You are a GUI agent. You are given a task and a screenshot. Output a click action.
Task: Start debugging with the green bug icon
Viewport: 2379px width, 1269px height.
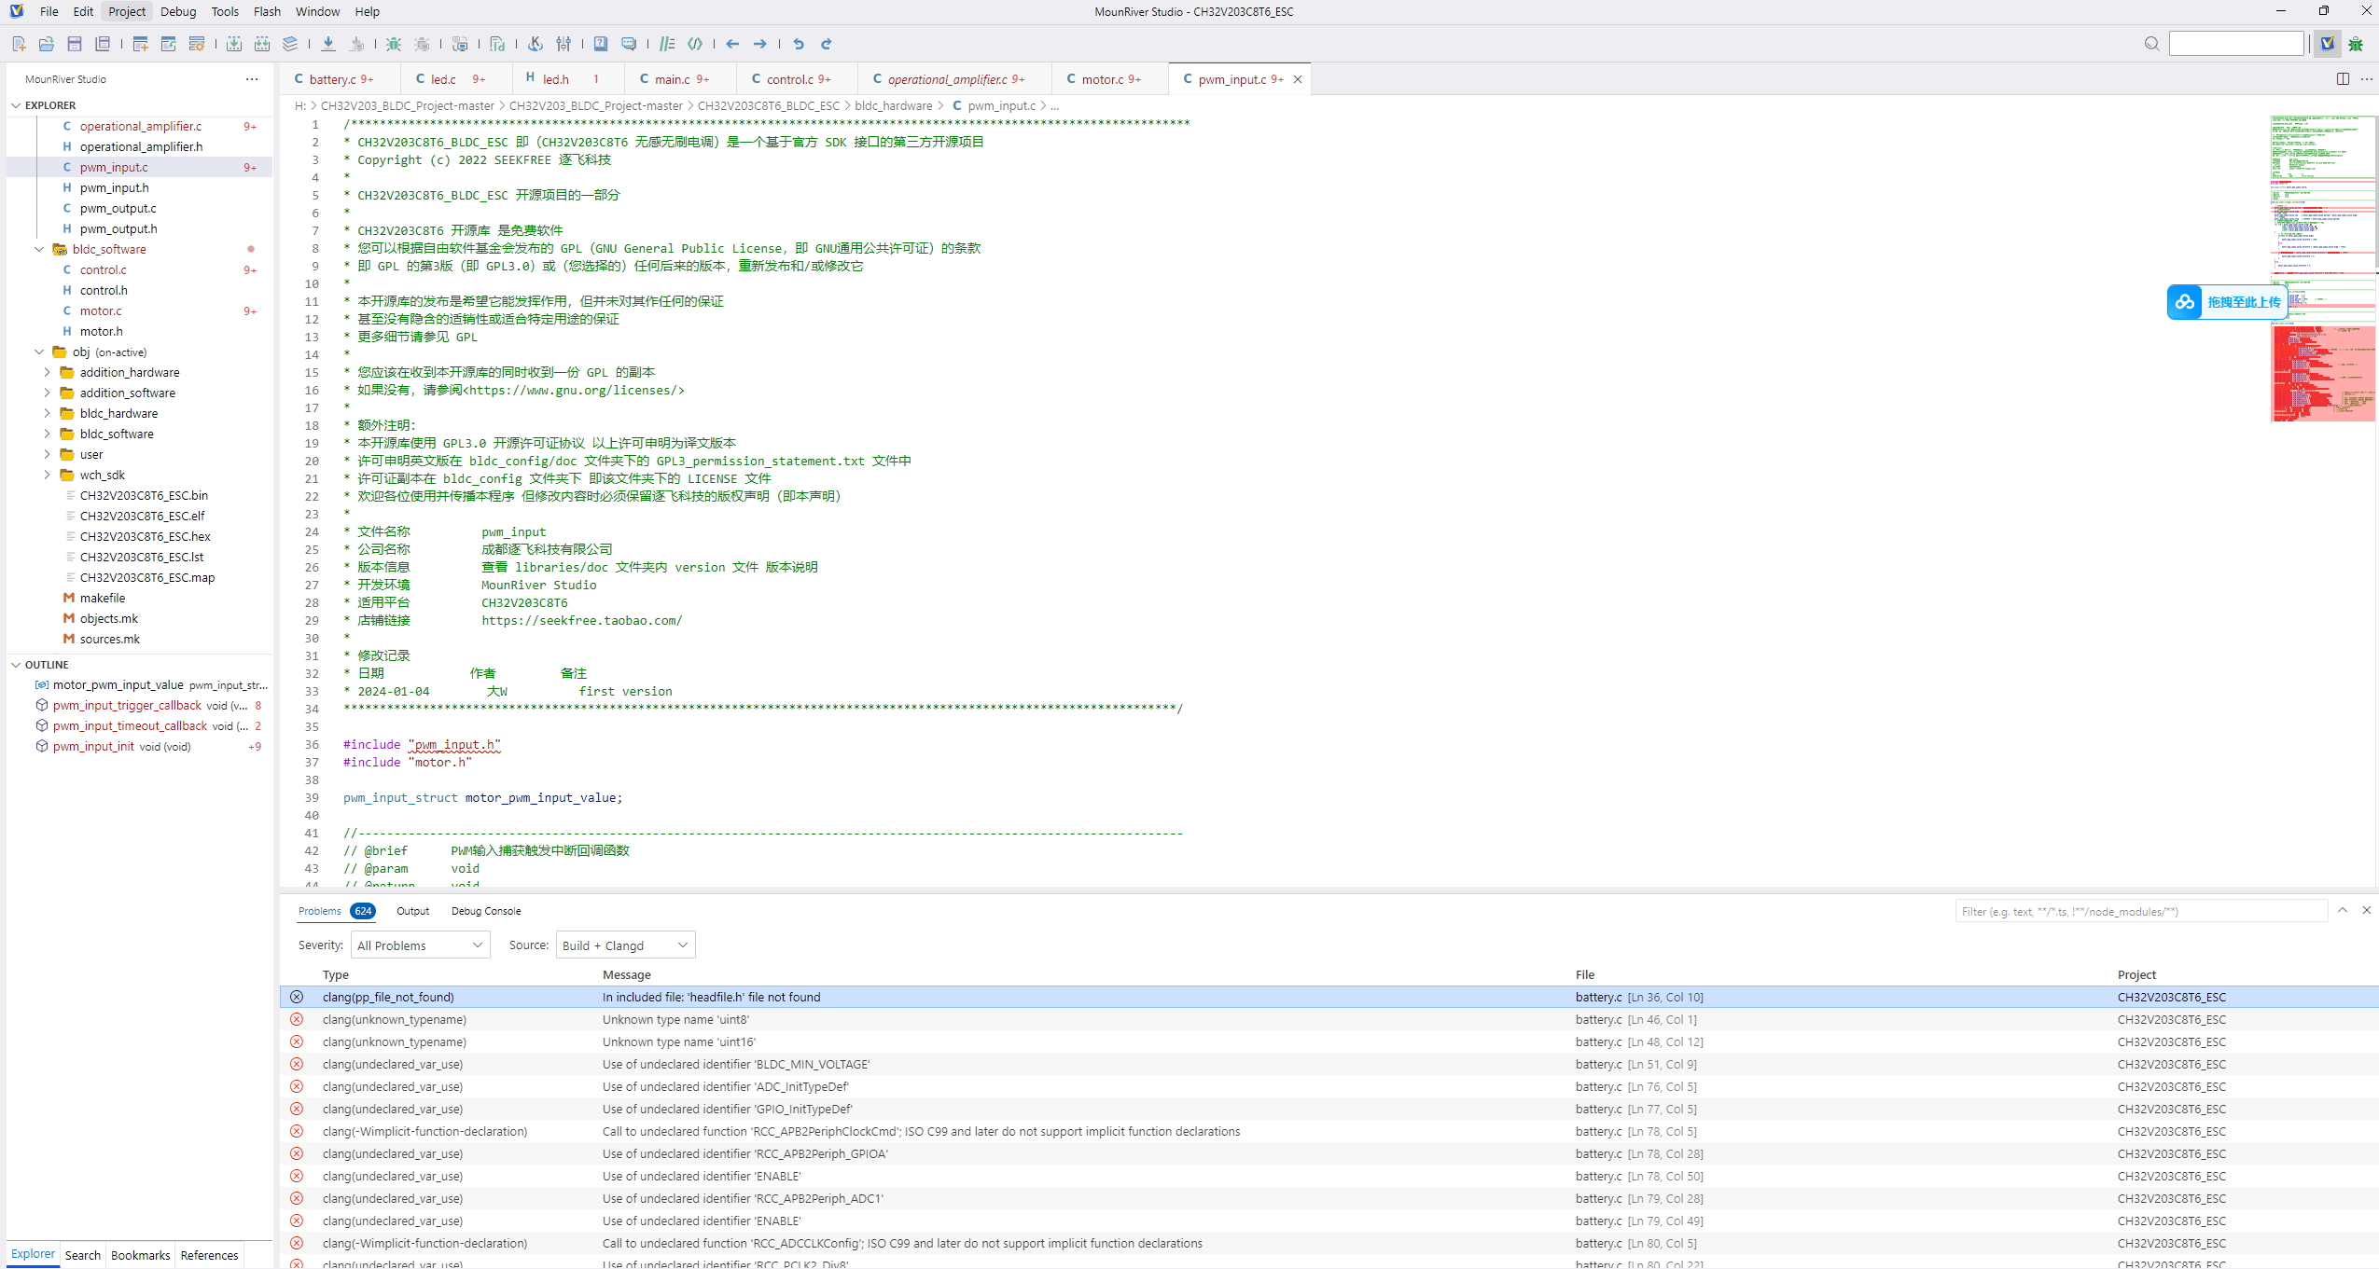(x=394, y=44)
